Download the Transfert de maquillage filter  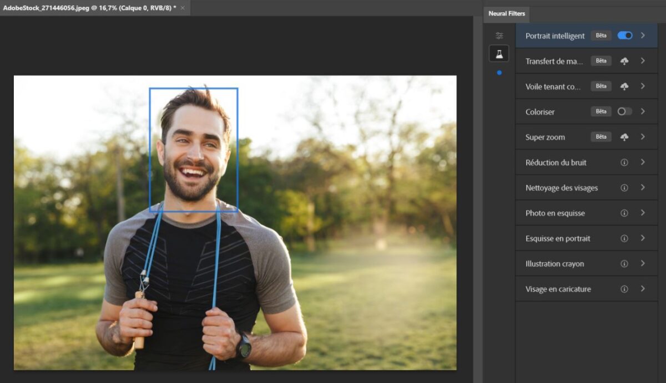pos(624,61)
